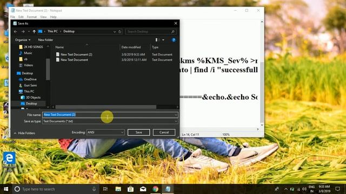The width and height of the screenshot is (346, 194).
Task: Open Microsoft Edge desktop shortcut
Action: (9, 162)
